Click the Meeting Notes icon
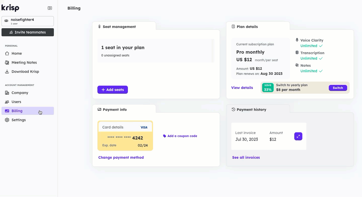 click(7, 62)
